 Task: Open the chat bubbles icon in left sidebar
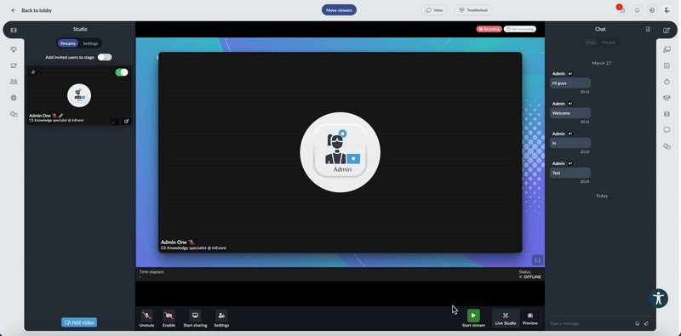tap(14, 114)
